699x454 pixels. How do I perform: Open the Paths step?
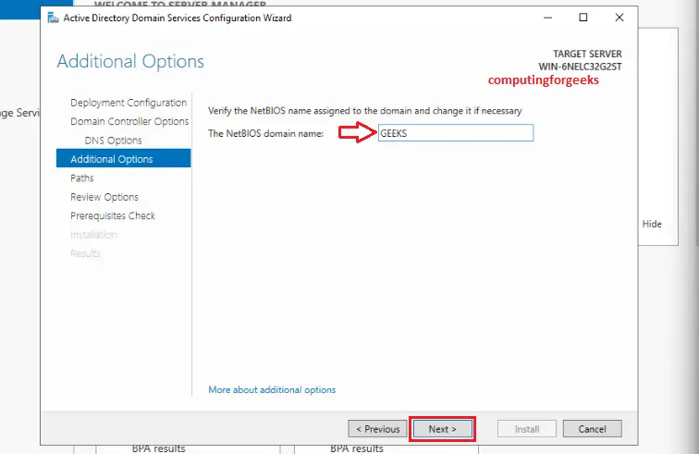coord(82,178)
